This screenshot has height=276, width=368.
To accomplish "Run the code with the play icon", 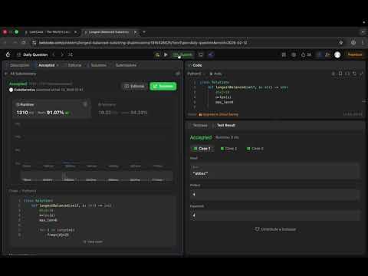I will (x=166, y=54).
